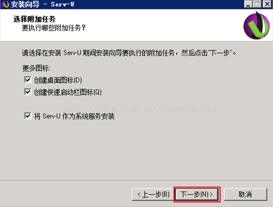The width and height of the screenshot is (273, 207).
Task: Click the instruction text mentioning 下一步
Action: point(129,53)
